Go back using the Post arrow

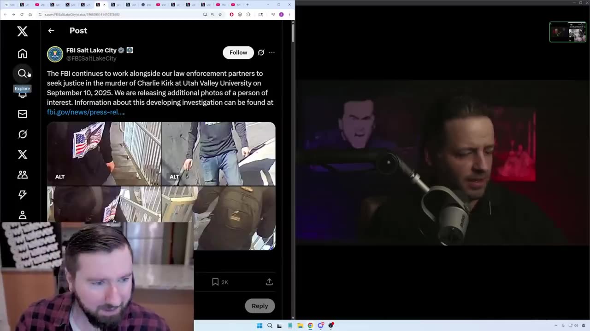click(x=51, y=31)
